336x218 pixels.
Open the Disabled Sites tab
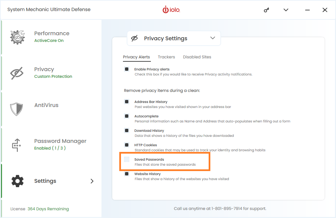click(197, 57)
